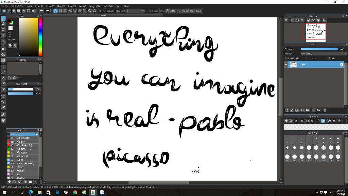Image resolution: width=348 pixels, height=196 pixels.
Task: Select the Gradient tool
Action: coord(3,60)
